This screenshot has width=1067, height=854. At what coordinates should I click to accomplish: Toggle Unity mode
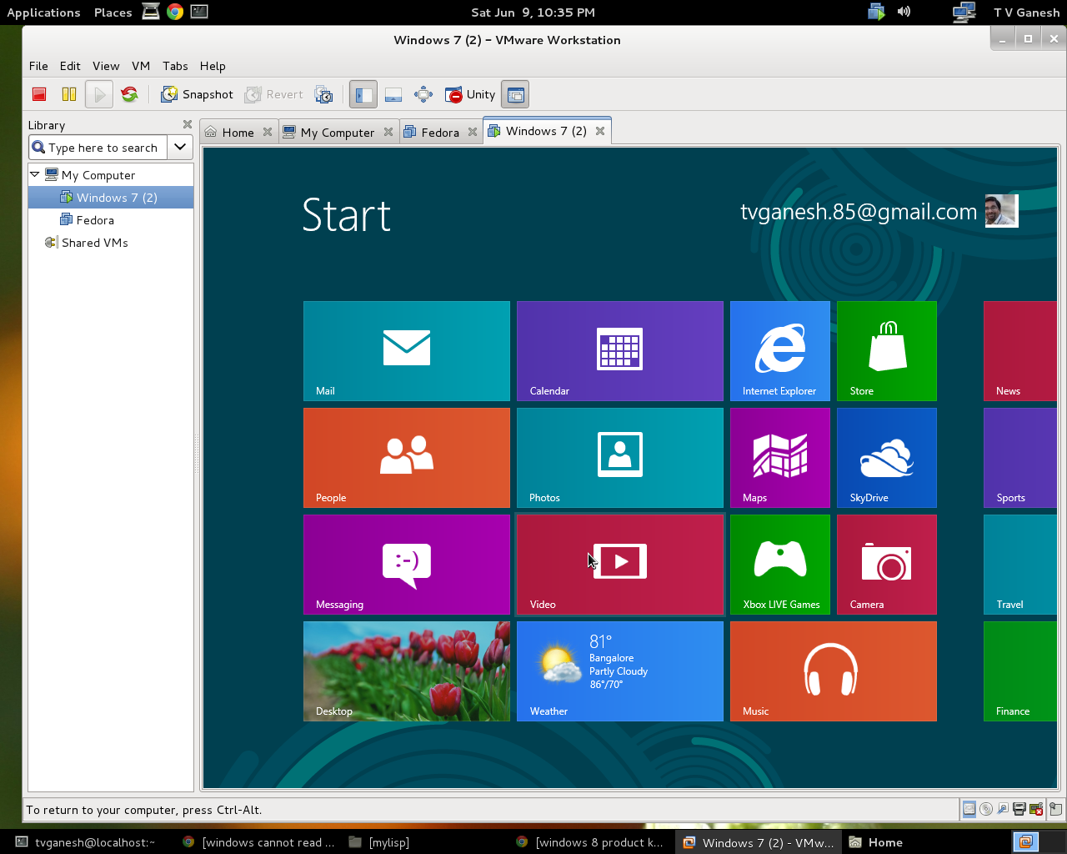[470, 94]
